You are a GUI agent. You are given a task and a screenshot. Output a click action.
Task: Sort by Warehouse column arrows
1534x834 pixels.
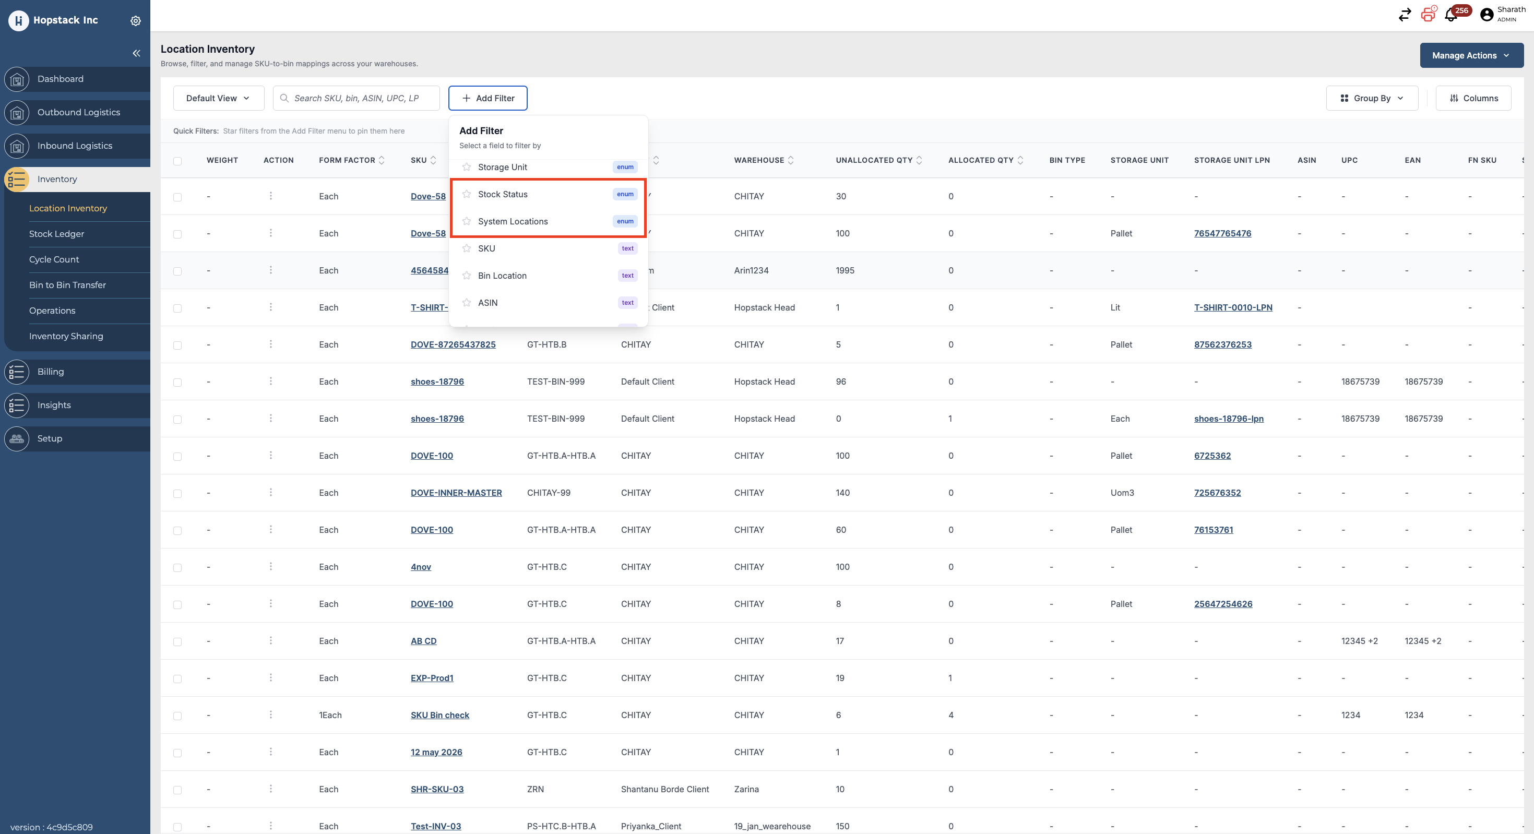(791, 160)
